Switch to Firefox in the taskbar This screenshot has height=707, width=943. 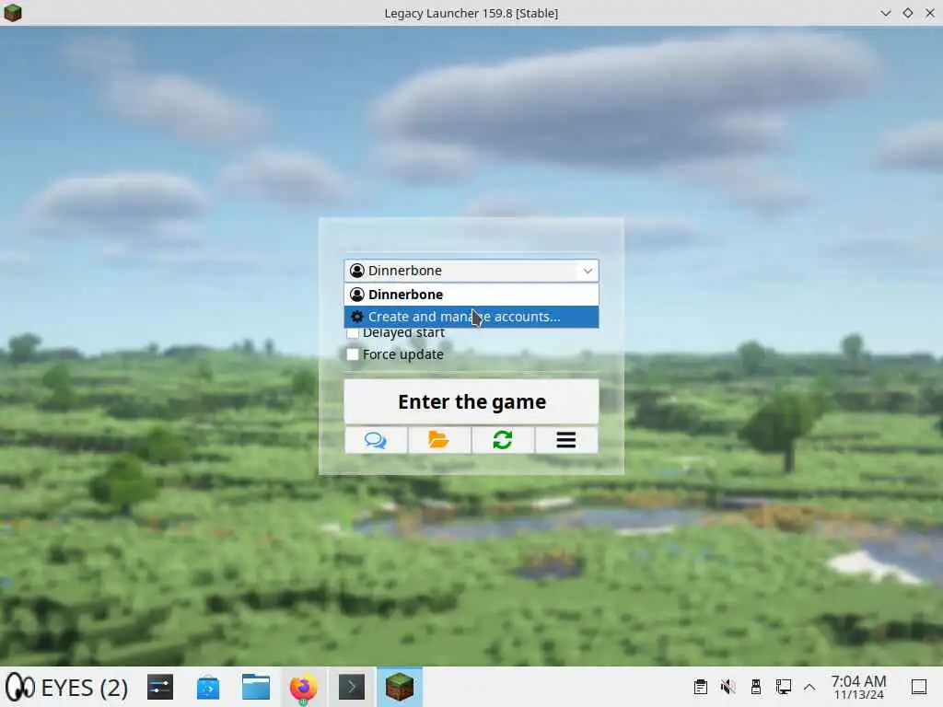click(304, 687)
